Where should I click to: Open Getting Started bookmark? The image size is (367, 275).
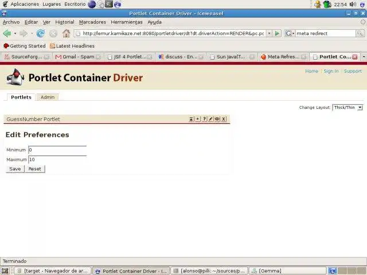coord(24,46)
